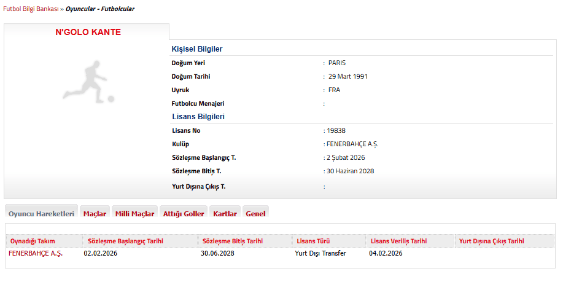Click the N'GOLO KANTE name heading

pos(88,33)
